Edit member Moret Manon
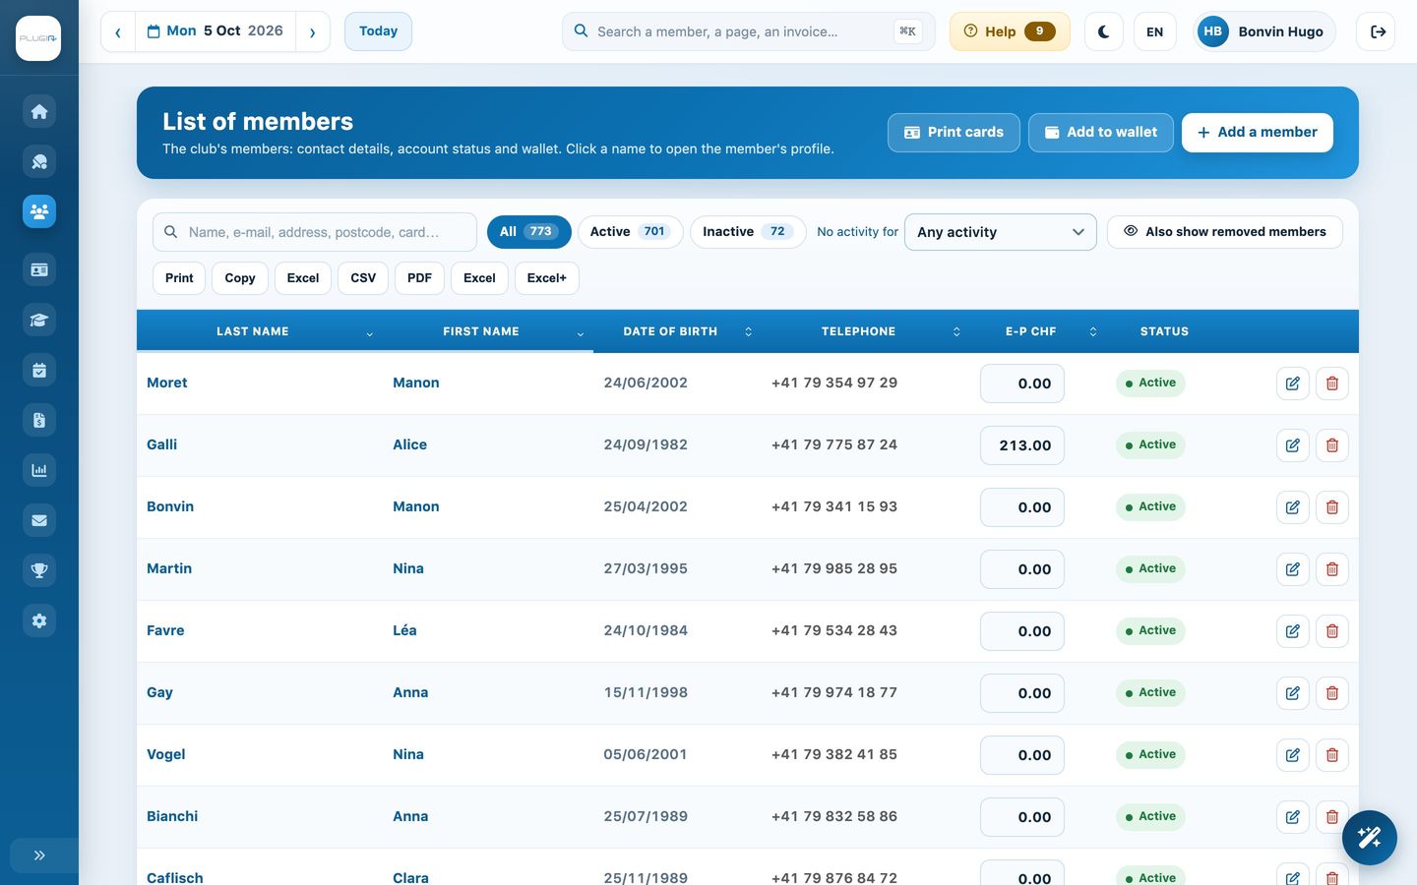Viewport: 1417px width, 885px height. click(1292, 383)
